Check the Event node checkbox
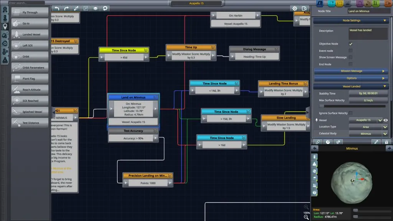This screenshot has height=221, width=393. point(351,51)
